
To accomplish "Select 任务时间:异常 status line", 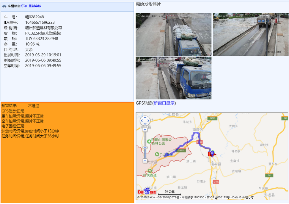I will pyautogui.click(x=30, y=136).
